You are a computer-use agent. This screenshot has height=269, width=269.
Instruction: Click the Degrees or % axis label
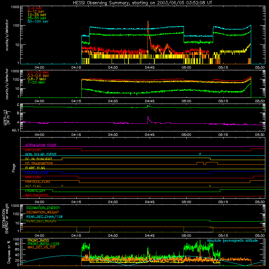pyautogui.click(x=9, y=252)
